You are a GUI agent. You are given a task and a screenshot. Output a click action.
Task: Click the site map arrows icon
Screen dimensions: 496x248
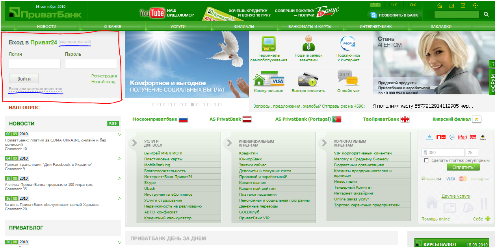point(475,6)
